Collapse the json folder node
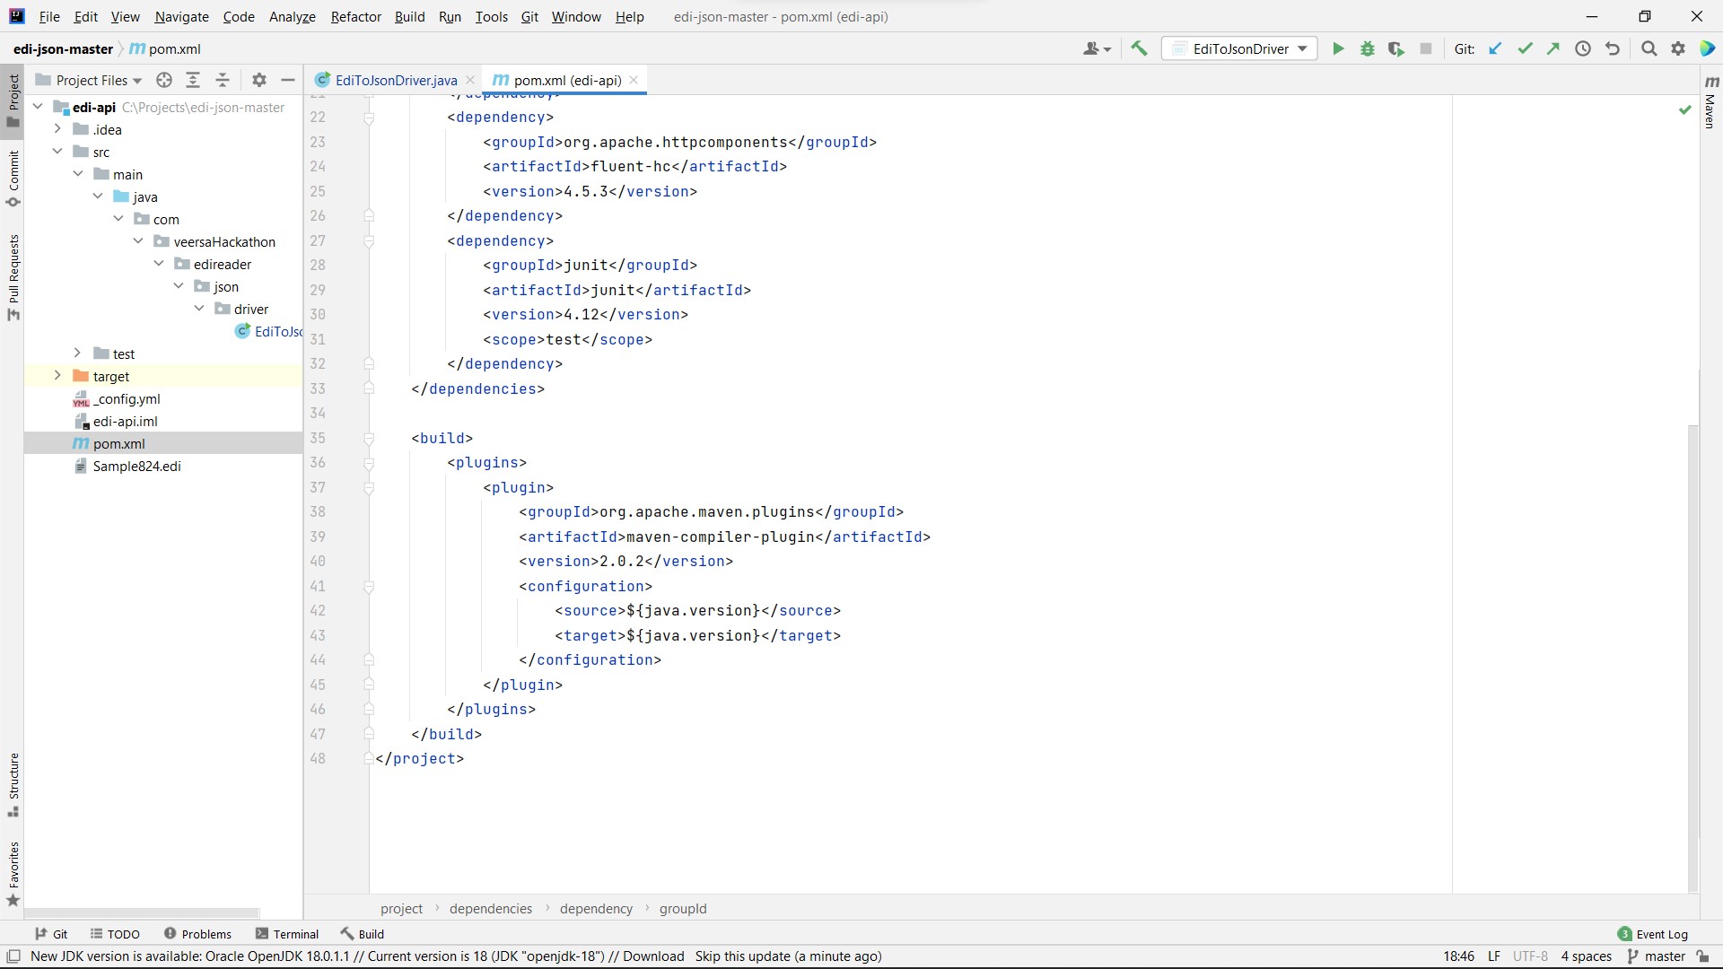 179,286
